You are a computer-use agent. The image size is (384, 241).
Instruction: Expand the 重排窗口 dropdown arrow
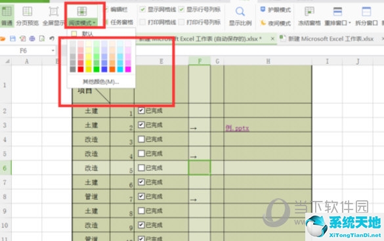(349, 23)
